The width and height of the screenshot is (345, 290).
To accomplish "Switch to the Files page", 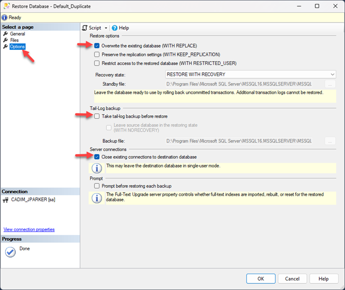I will coord(15,40).
